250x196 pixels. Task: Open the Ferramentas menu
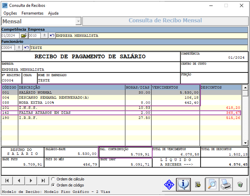click(x=32, y=13)
